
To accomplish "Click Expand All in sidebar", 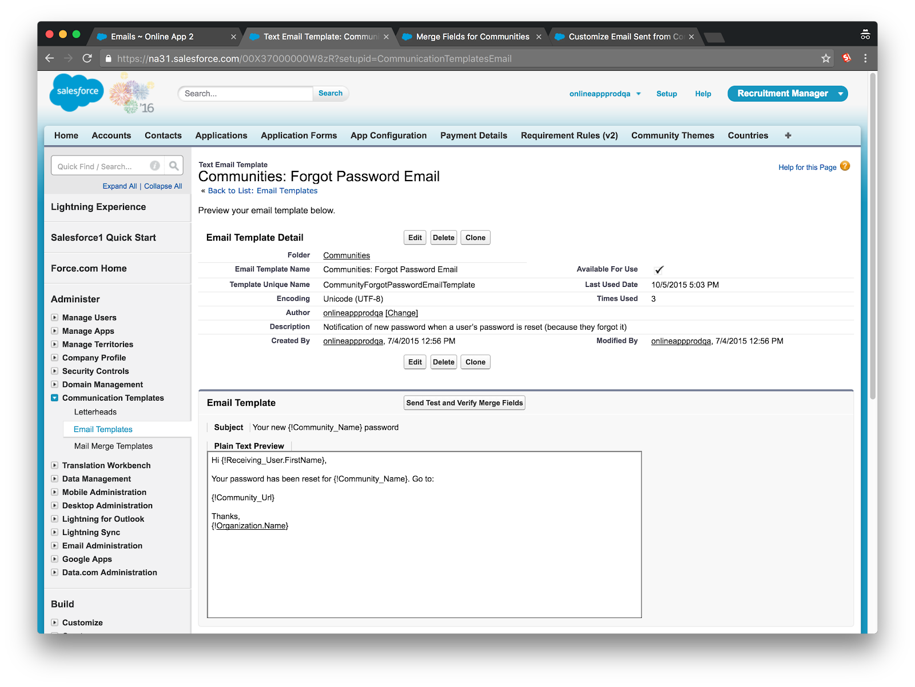I will 120,186.
